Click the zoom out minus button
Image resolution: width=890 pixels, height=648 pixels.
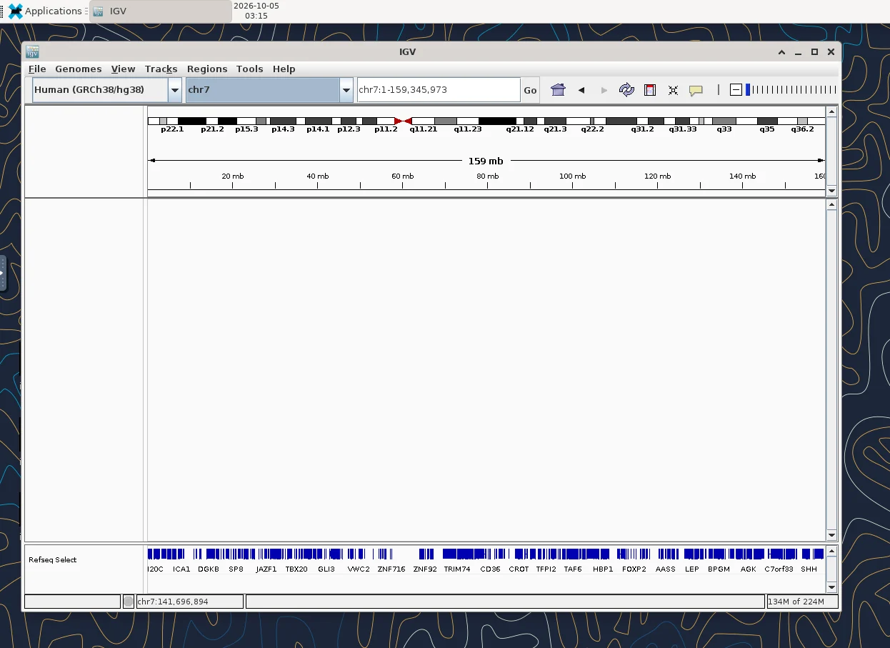coord(736,90)
